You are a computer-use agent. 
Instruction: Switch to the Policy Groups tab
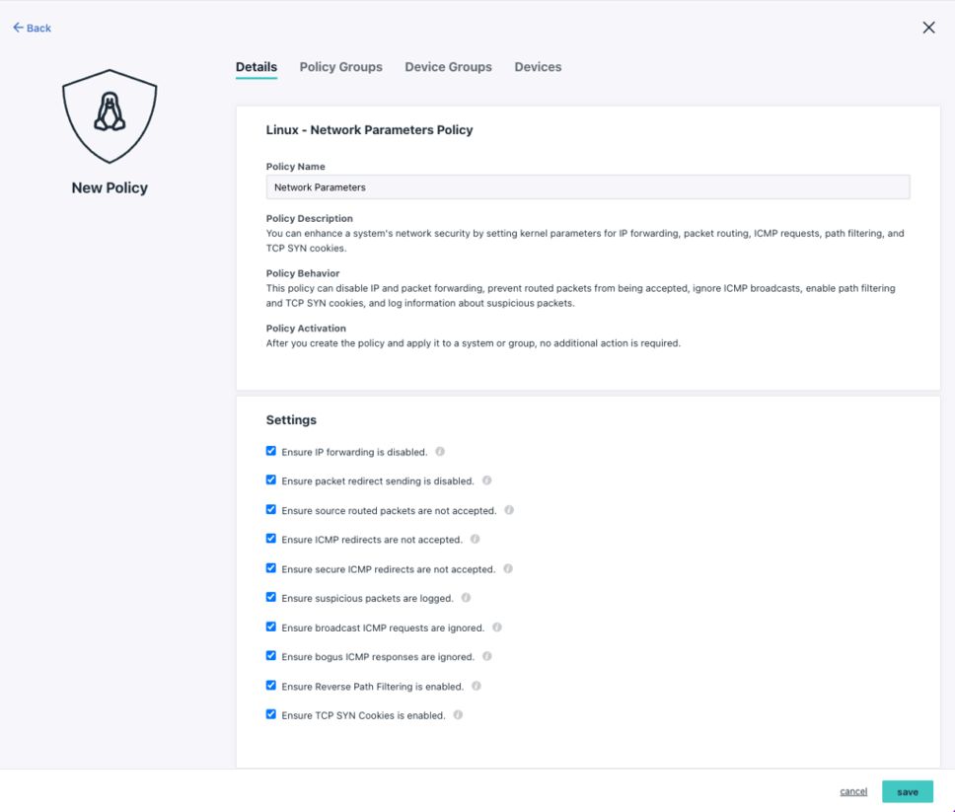pyautogui.click(x=340, y=66)
